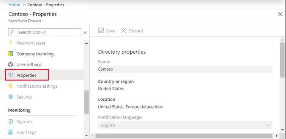Click the Company branding colored icon
286x139 pixels.
tap(11, 54)
